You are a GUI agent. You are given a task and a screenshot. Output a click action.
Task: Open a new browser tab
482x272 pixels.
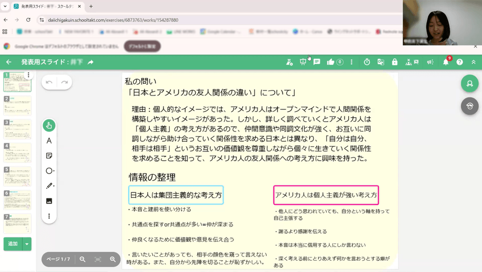coord(91,6)
